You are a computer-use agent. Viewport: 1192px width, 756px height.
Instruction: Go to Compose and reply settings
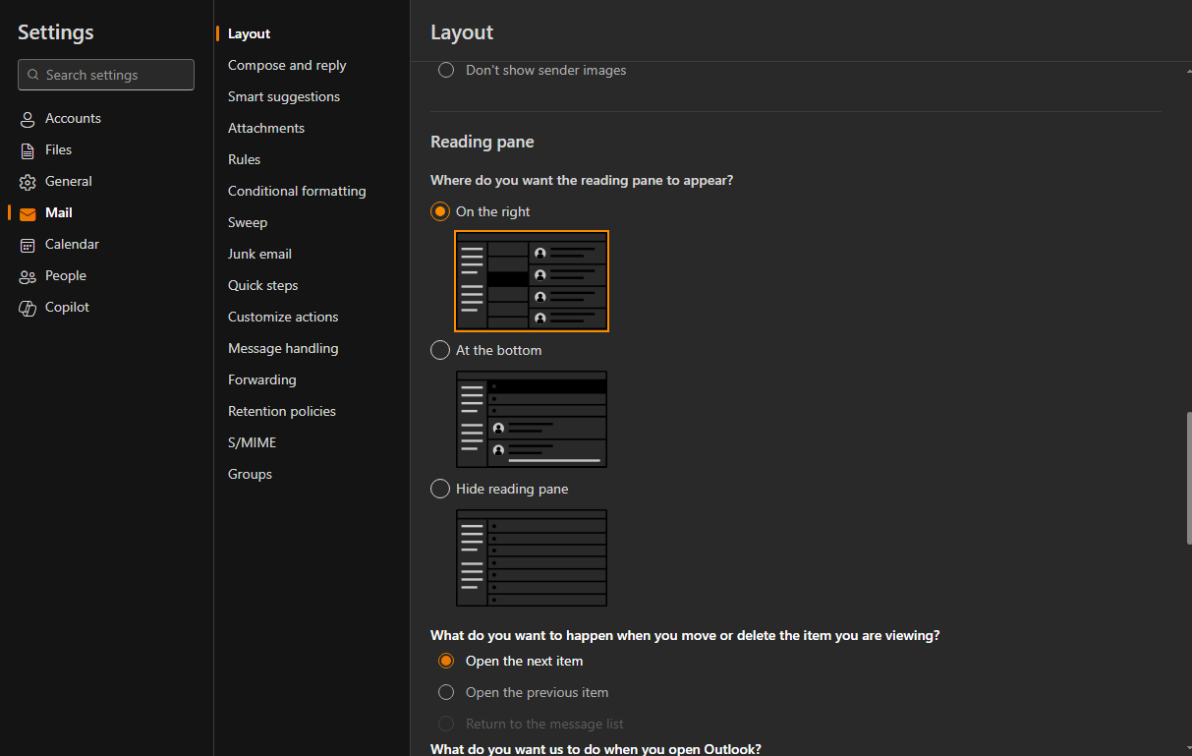coord(287,65)
